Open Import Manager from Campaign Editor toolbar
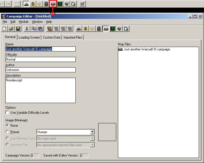Viewport: 204px width, 163px height. (126, 29)
